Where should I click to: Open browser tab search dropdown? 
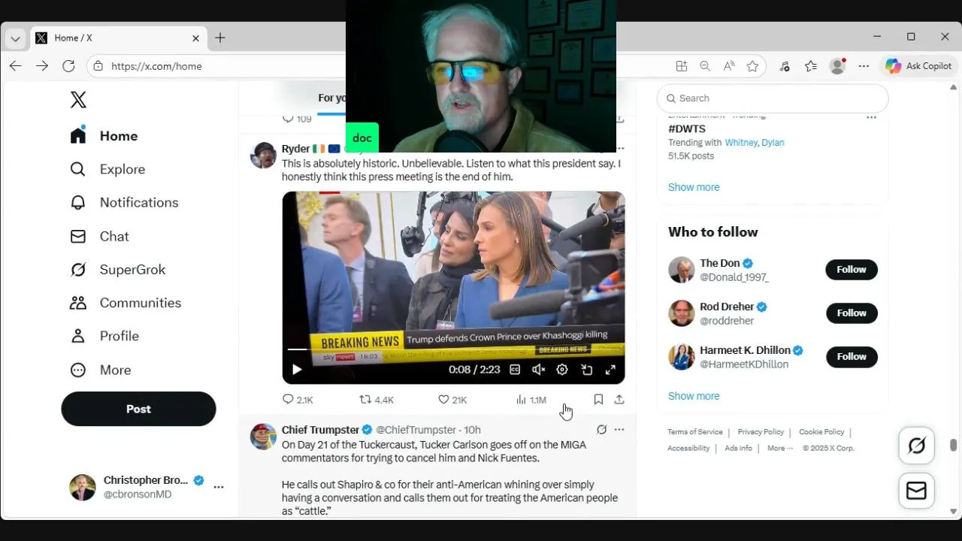point(15,38)
